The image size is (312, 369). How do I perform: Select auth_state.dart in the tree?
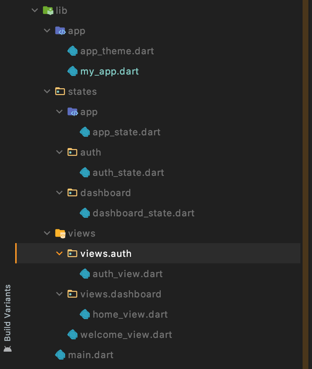pyautogui.click(x=128, y=173)
